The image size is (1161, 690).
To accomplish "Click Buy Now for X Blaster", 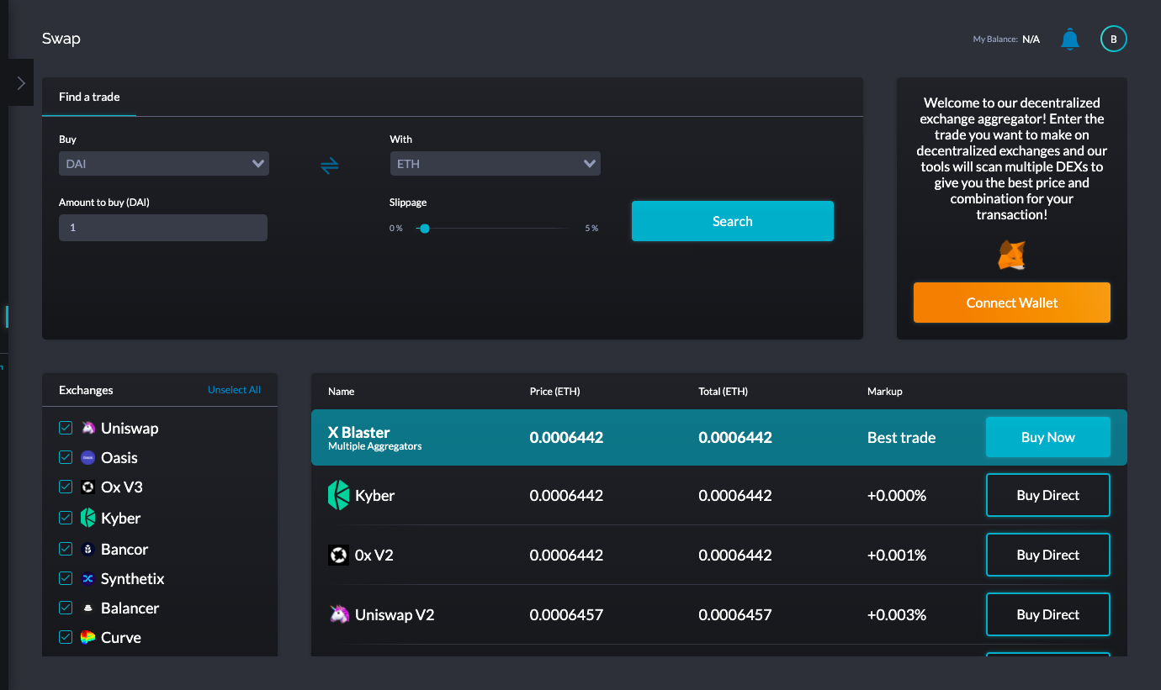I will (x=1048, y=437).
